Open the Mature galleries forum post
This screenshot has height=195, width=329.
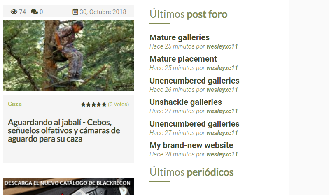pos(180,37)
